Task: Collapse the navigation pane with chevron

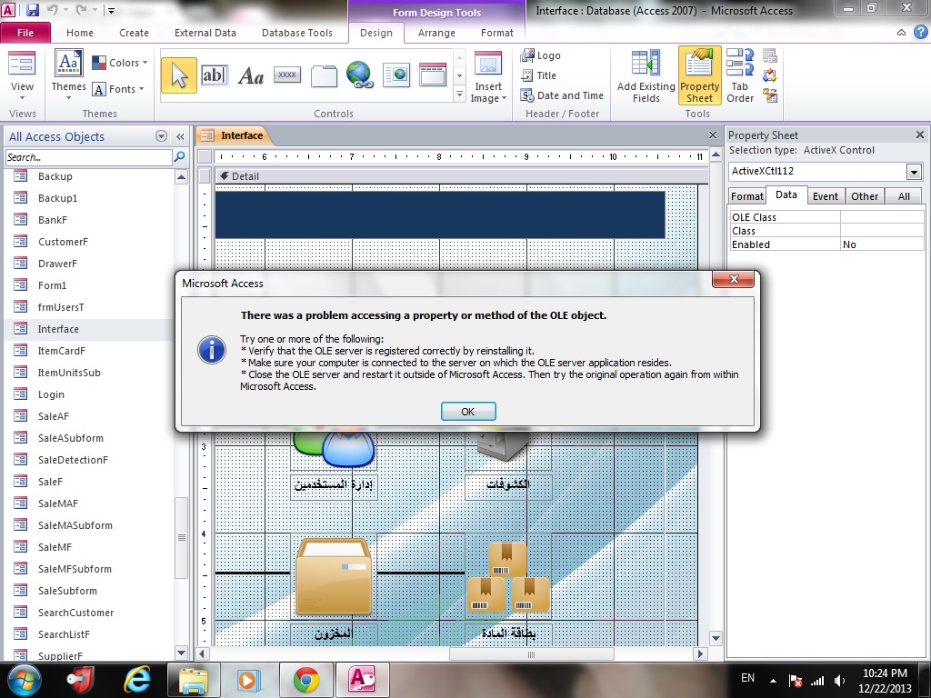Action: (x=180, y=136)
